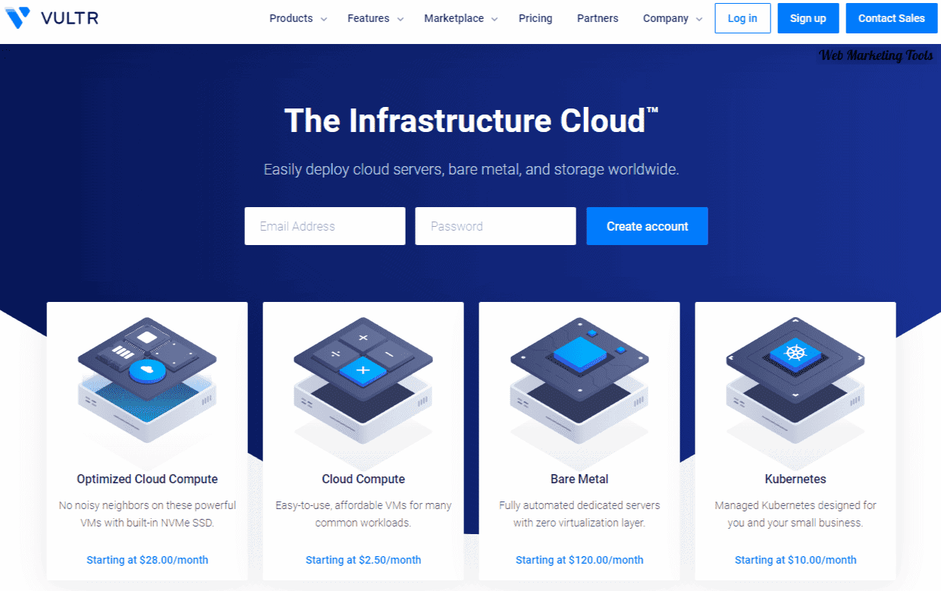Viewport: 941px width, 591px height.
Task: Click the Vultr logo icon
Action: [x=17, y=18]
